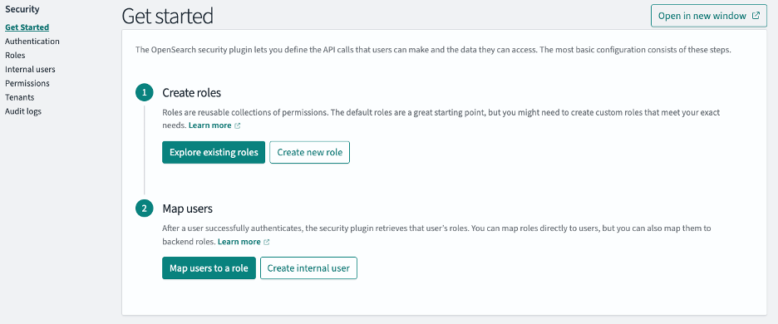Open the Get Started sidebar item
This screenshot has width=778, height=324.
27,27
